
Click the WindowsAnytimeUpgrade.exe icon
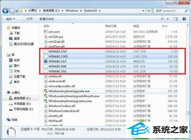[x=46, y=91]
